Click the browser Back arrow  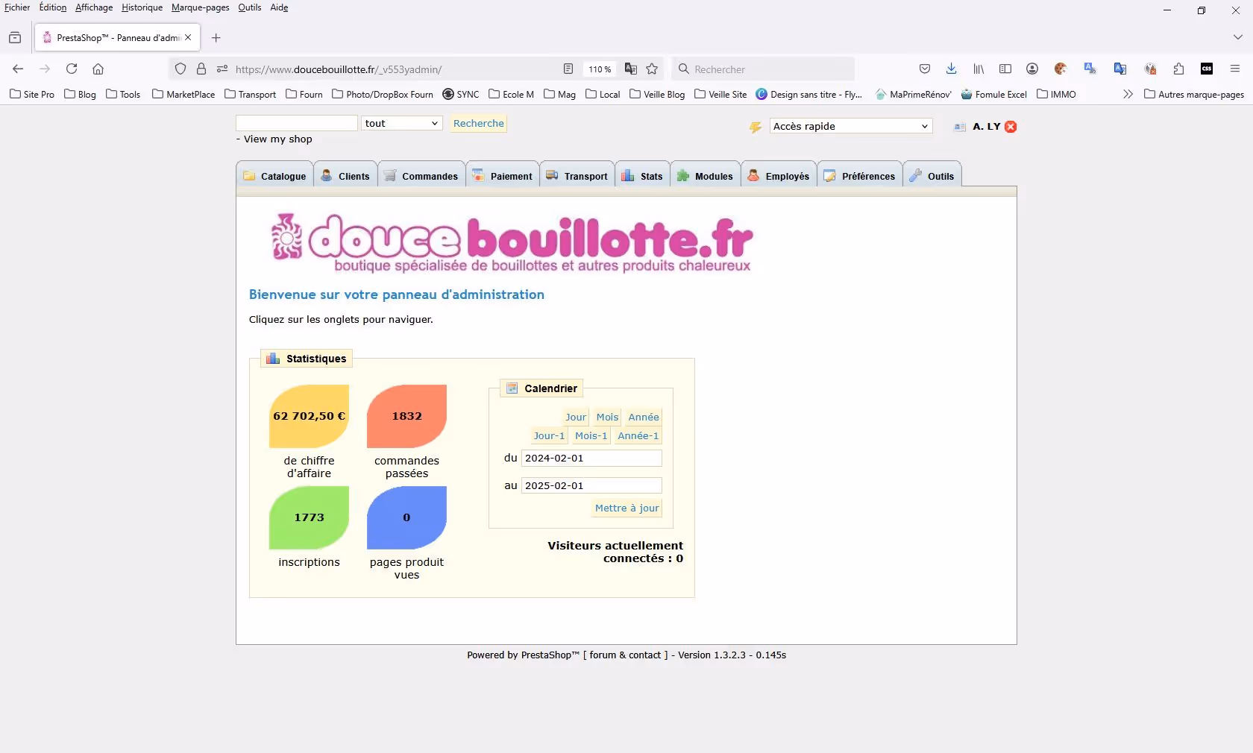[x=18, y=69]
